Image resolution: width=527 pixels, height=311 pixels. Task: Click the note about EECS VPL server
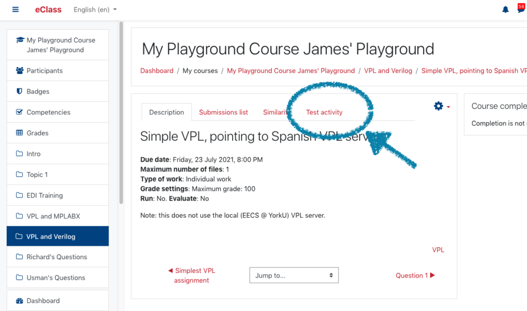click(x=233, y=215)
